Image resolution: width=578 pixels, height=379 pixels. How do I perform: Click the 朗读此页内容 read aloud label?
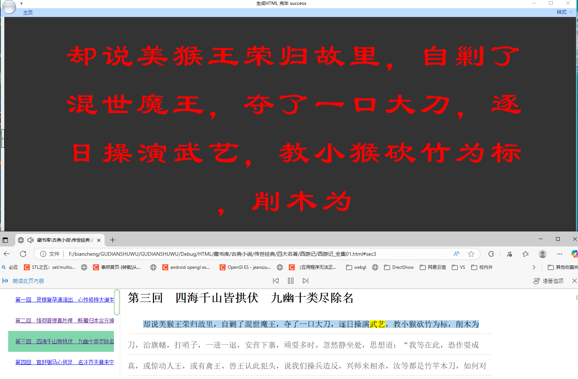tap(28, 281)
